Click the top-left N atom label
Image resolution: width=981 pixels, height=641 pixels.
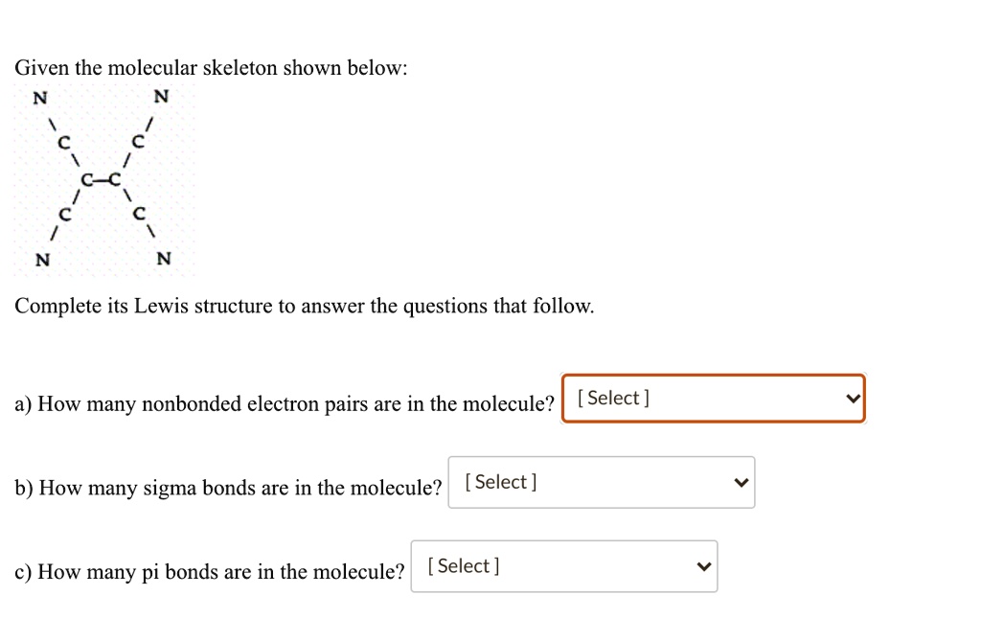tap(39, 97)
